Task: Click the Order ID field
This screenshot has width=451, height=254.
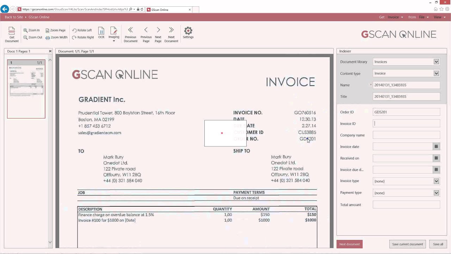Action: point(406,112)
